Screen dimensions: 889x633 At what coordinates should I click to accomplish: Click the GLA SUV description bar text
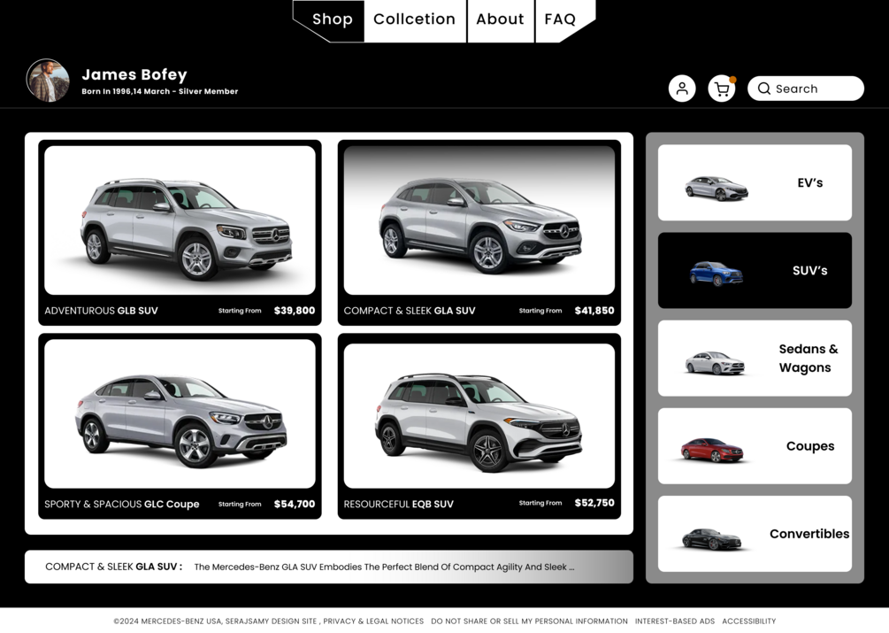point(384,567)
